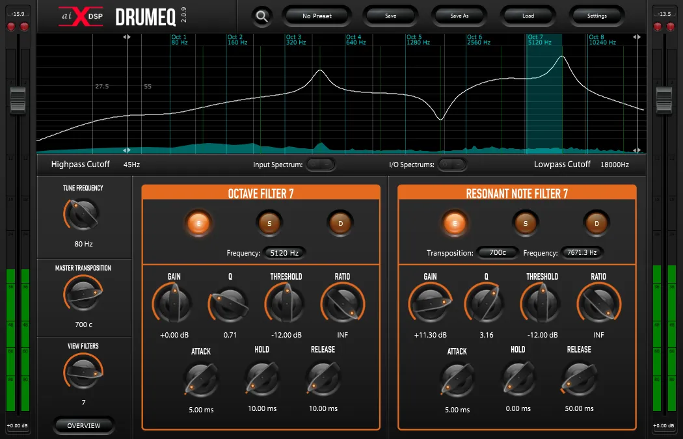Click Octave Filter 7 Ratio knob
This screenshot has width=683, height=439.
(x=342, y=303)
